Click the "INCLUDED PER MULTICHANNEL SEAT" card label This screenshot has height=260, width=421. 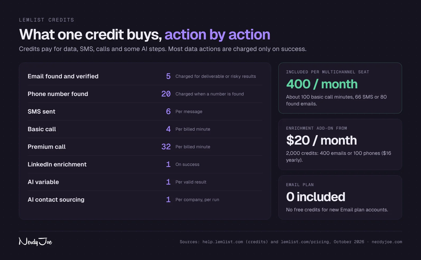[328, 72]
